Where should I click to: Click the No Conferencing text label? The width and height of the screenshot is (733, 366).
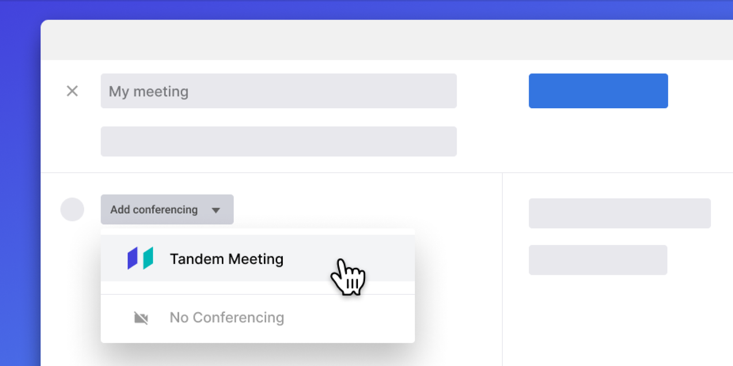click(x=227, y=317)
